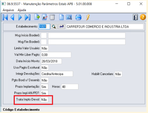Click the Horas field showing 48

click(70, 87)
